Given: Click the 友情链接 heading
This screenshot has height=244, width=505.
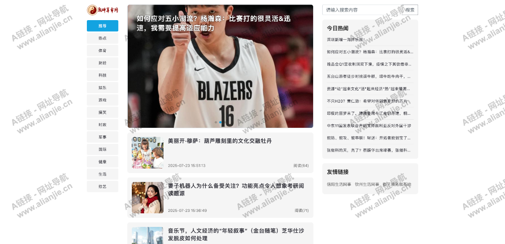Looking at the screenshot, I should 337,172.
